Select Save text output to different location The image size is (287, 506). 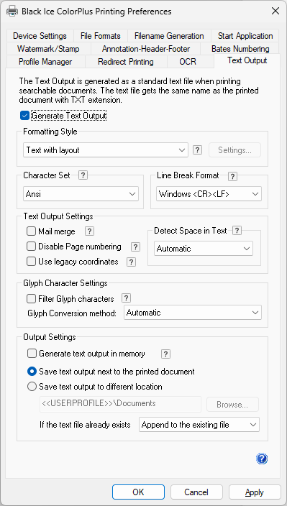tap(32, 387)
